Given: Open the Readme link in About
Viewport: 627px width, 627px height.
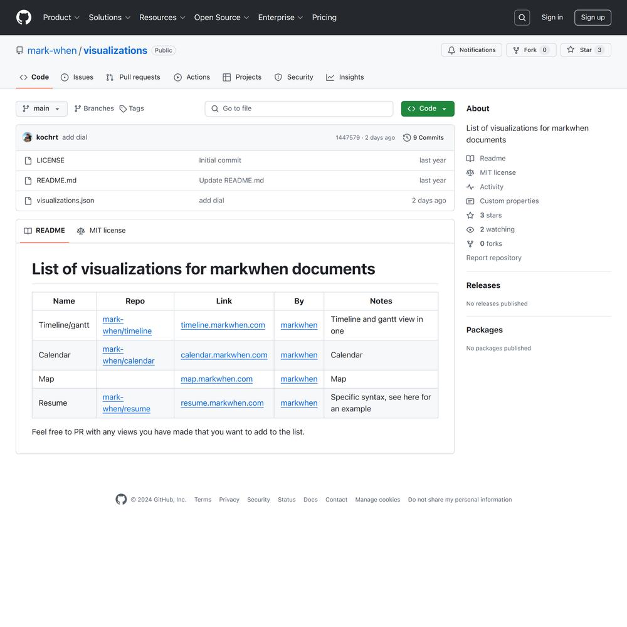Looking at the screenshot, I should click(487, 159).
